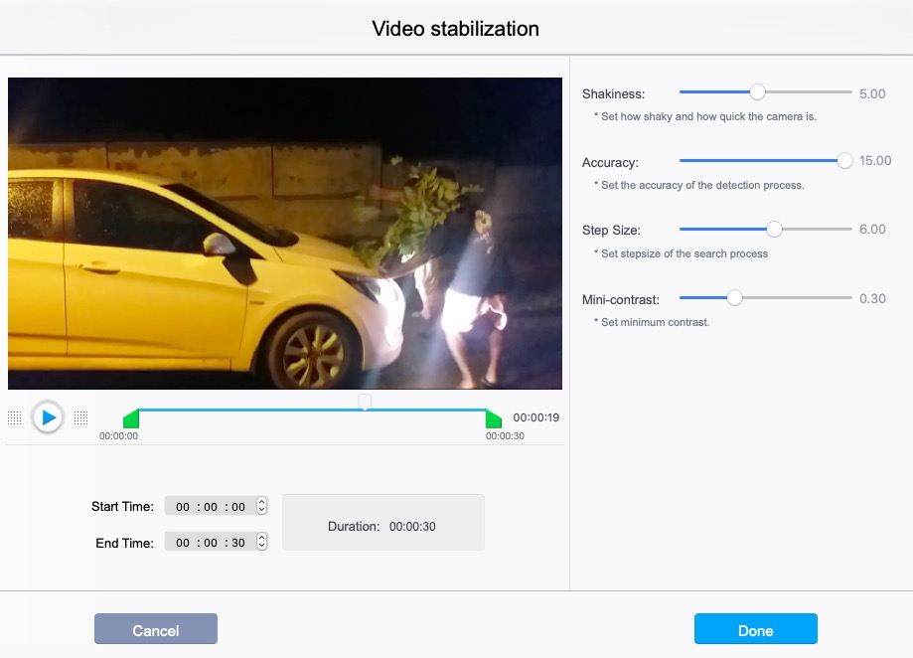Click the Duration 00:00:30 text

tap(381, 527)
